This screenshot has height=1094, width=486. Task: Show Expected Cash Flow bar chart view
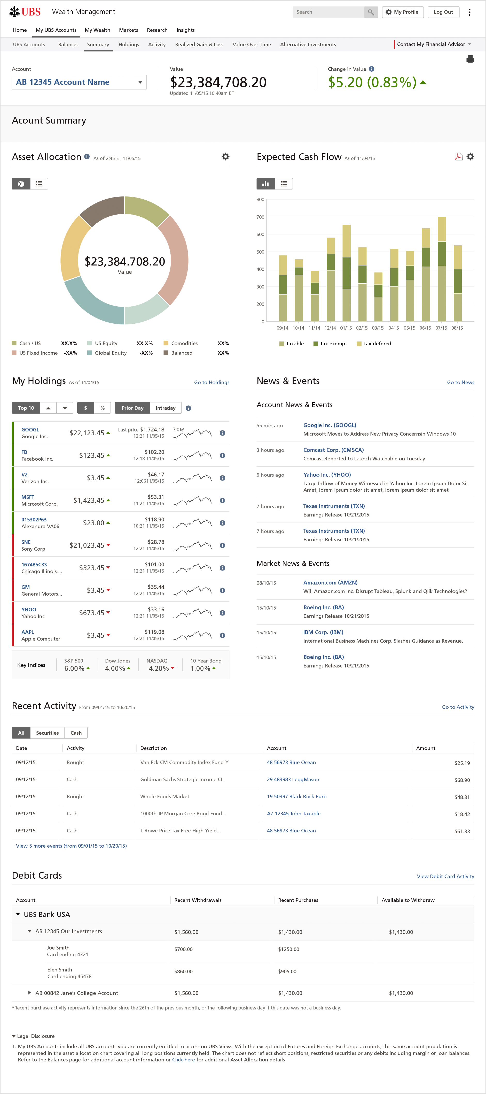pos(266,184)
